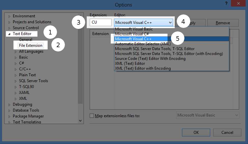
Task: Close the Options dialog window
Action: pyautogui.click(x=238, y=3)
